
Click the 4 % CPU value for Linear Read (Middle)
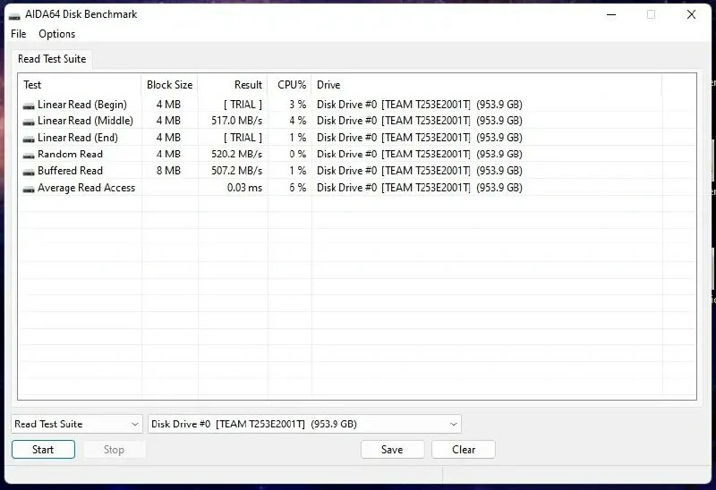297,121
